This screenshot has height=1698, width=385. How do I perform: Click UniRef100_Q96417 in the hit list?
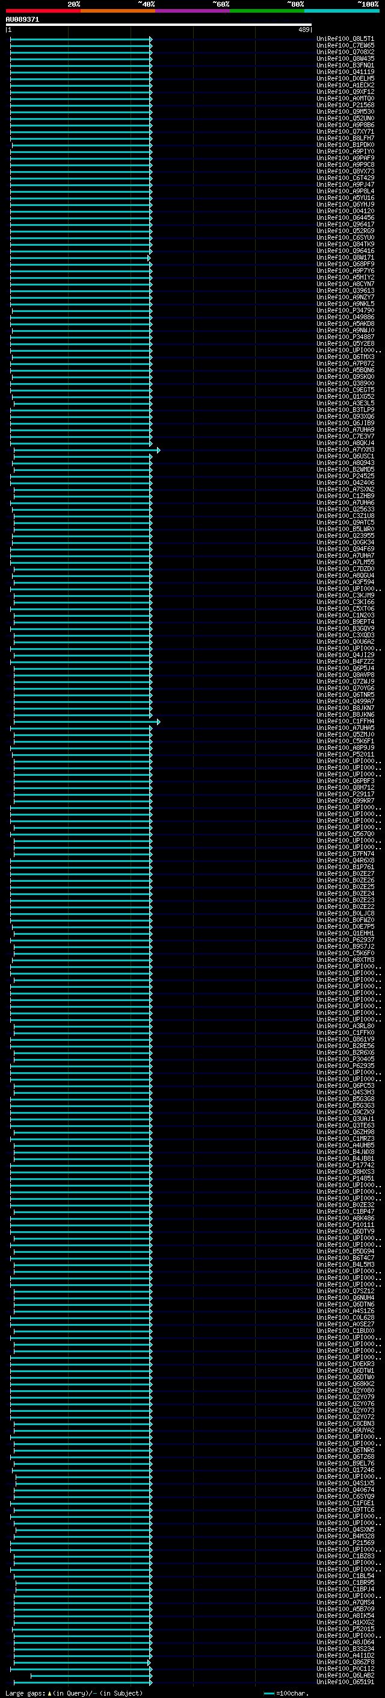coord(345,225)
